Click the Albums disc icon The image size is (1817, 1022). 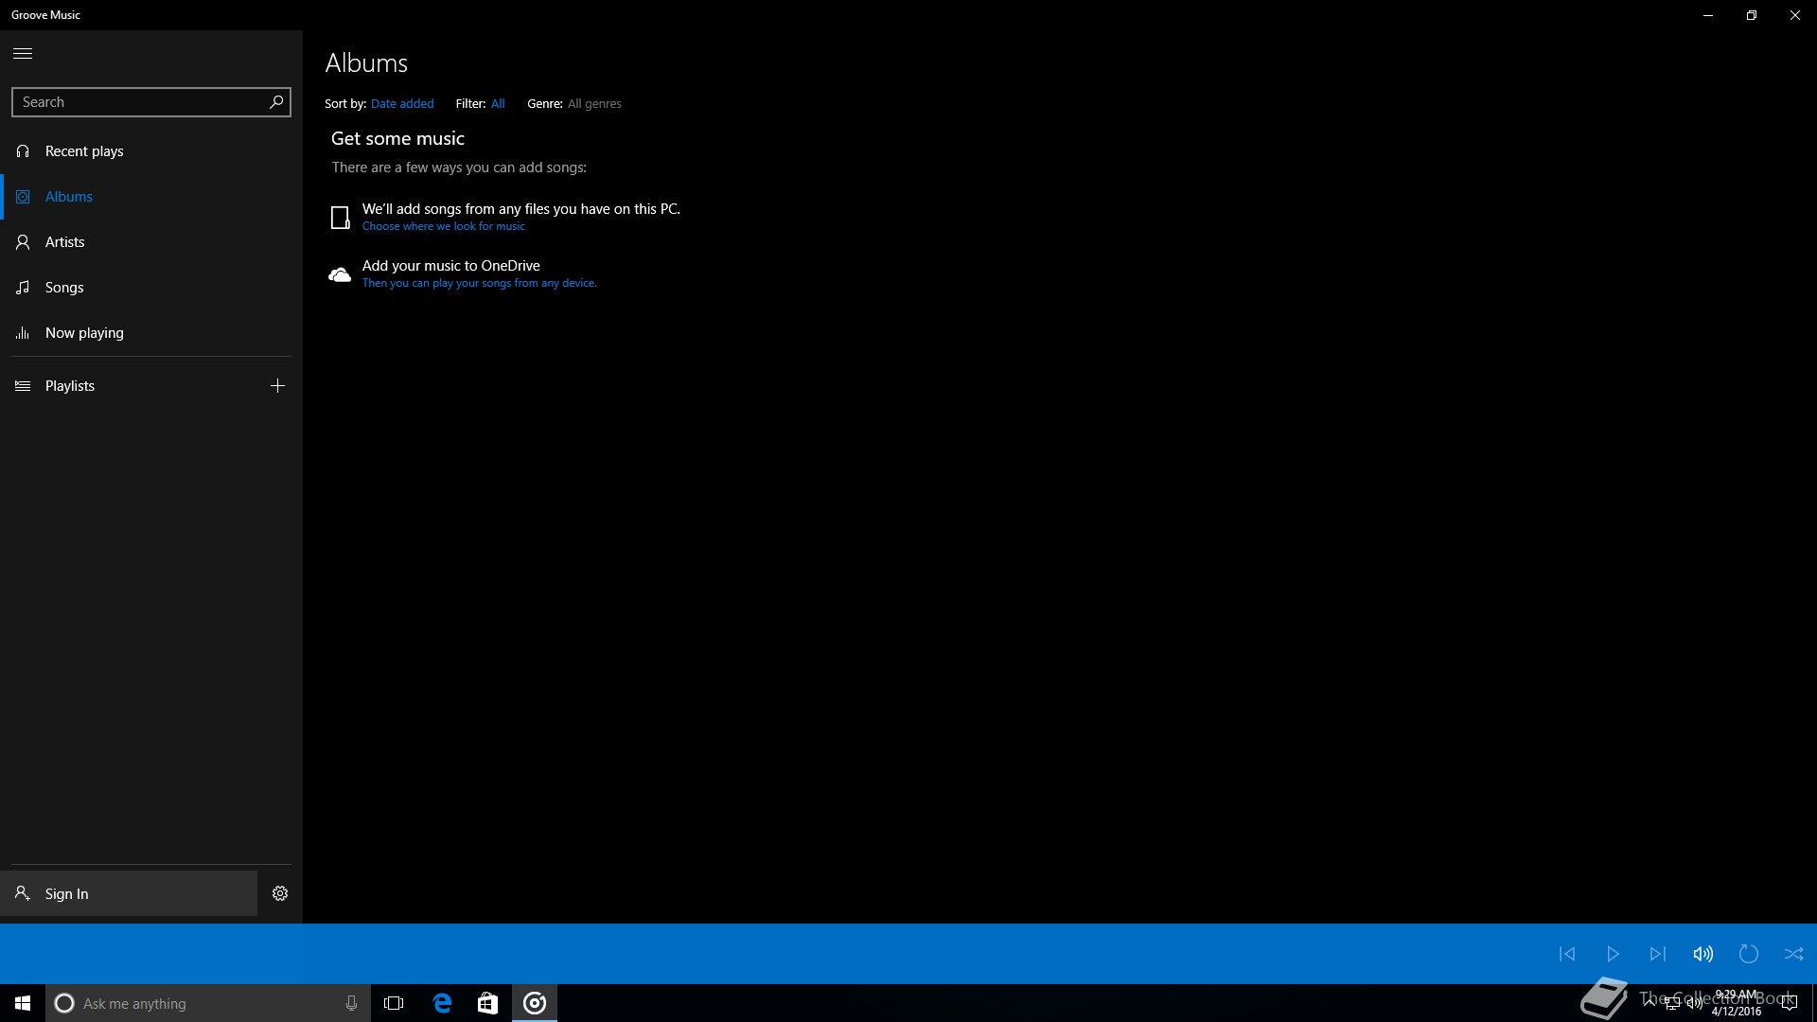coord(23,197)
